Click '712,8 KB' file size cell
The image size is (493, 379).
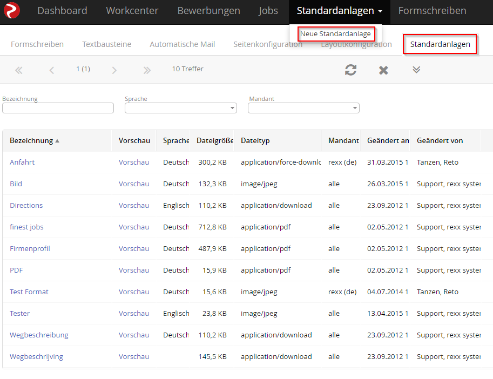click(213, 227)
